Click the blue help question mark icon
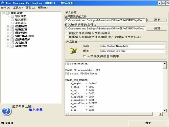Viewport: 169px width, 127px height. (x=6, y=111)
